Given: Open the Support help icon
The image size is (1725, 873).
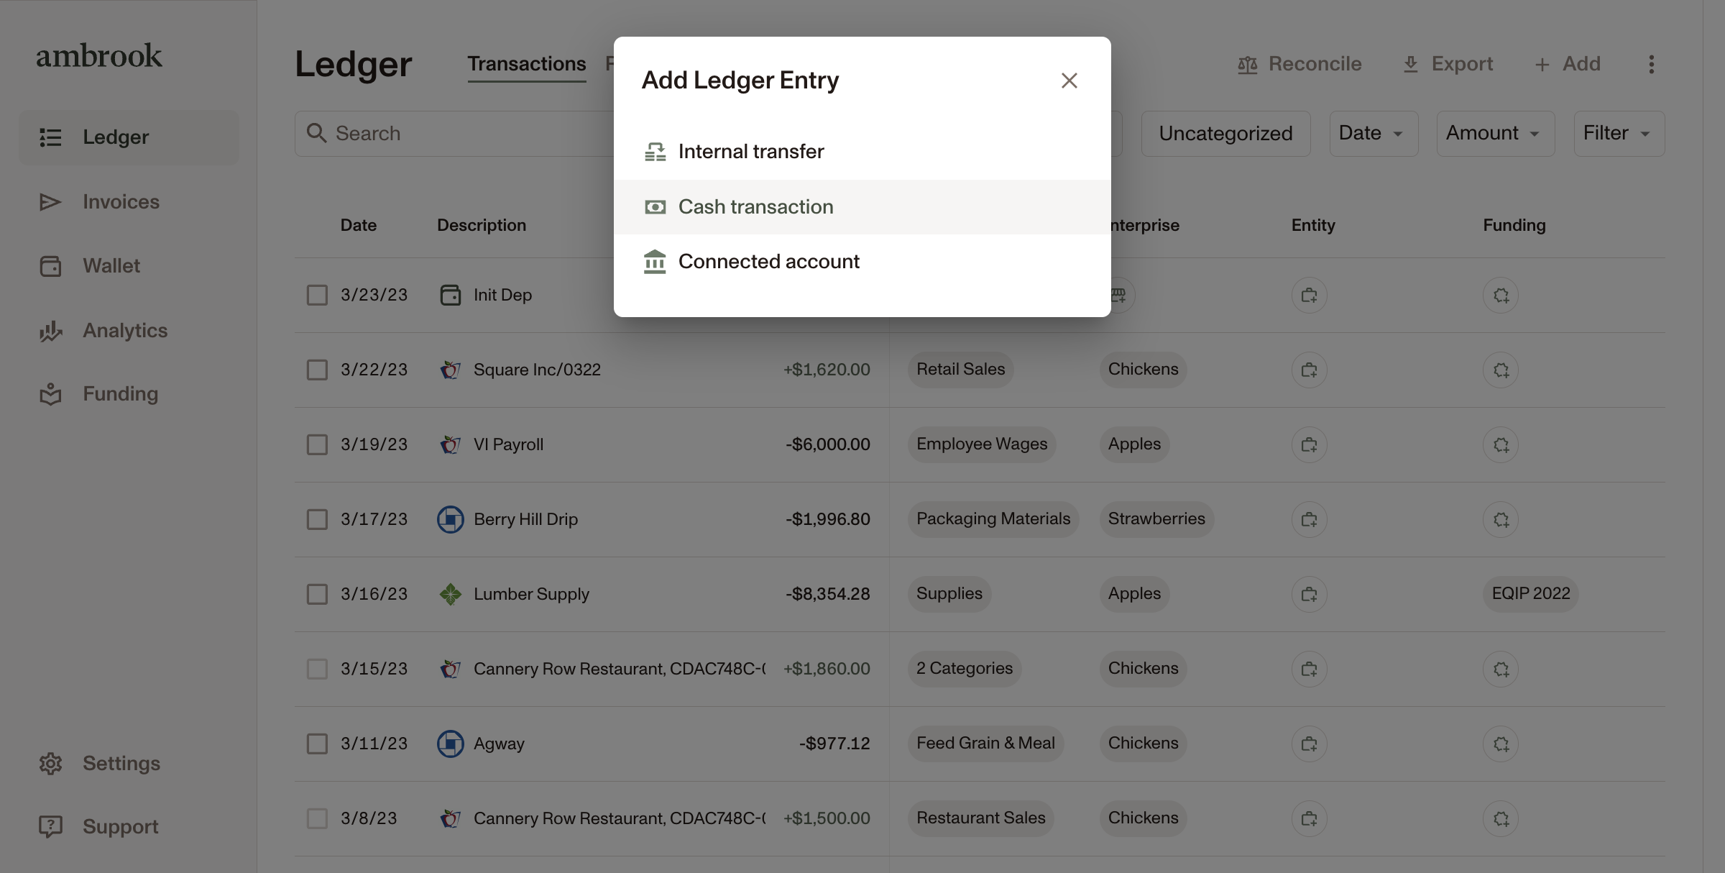Looking at the screenshot, I should coord(50,827).
